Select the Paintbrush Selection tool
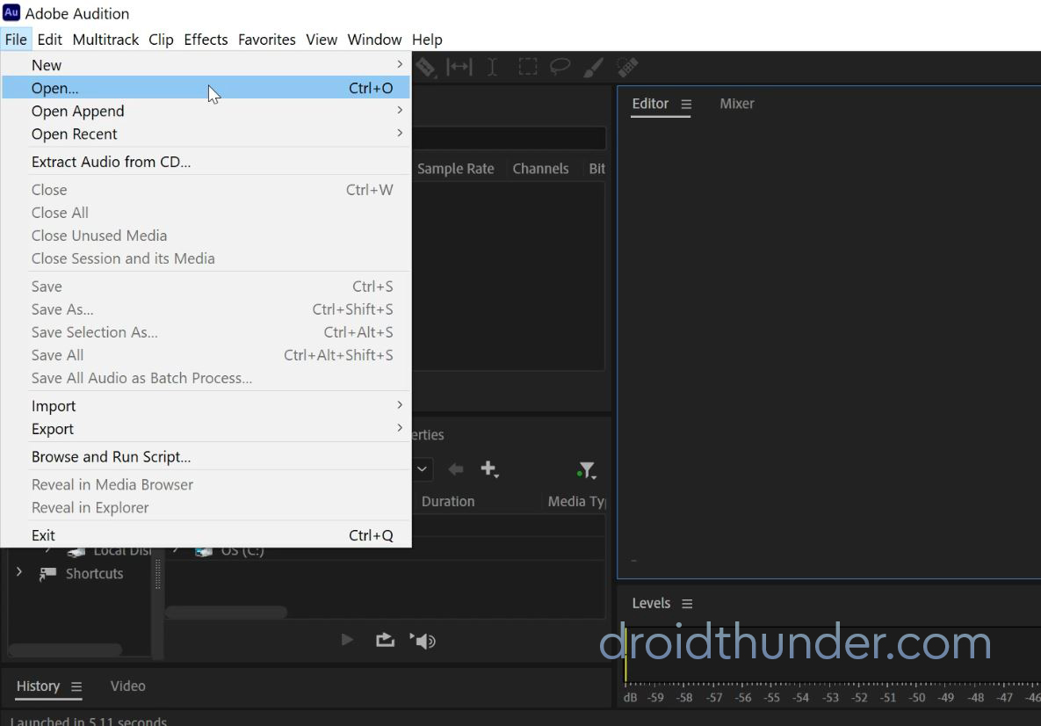This screenshot has width=1041, height=726. pyautogui.click(x=593, y=68)
